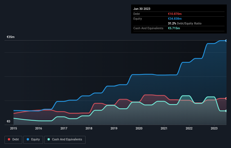Click the €5.715m cash value
The image size is (231, 148).
tap(174, 28)
